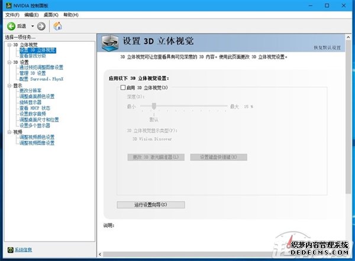Open the 编辑(E) menu
Image resolution: width=355 pixels, height=261 pixels.
[x=31, y=15]
